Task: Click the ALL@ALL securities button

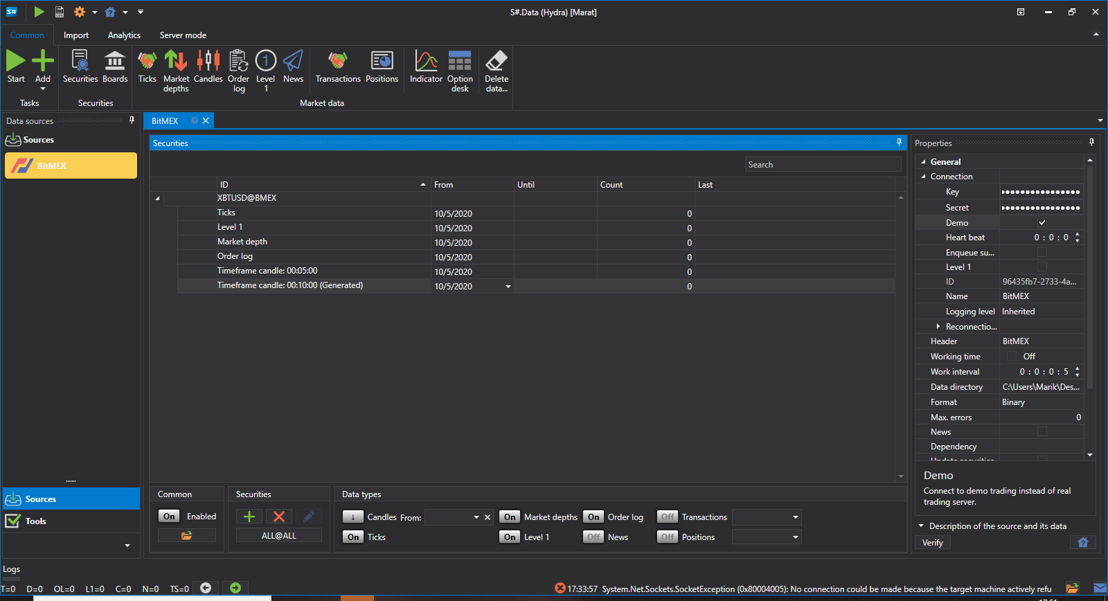Action: click(x=279, y=535)
